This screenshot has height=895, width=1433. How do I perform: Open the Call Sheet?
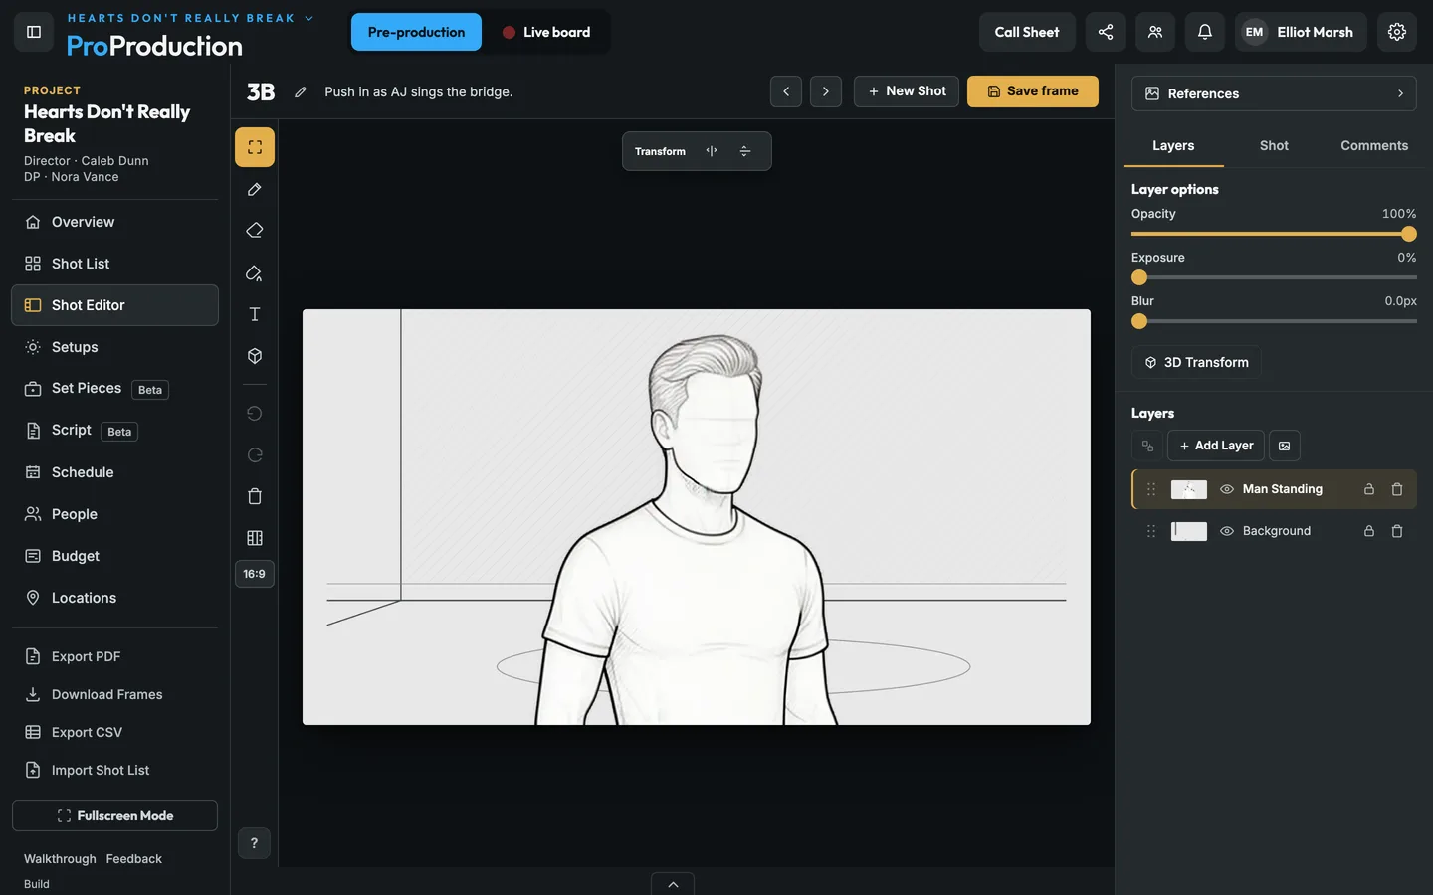[x=1027, y=32]
